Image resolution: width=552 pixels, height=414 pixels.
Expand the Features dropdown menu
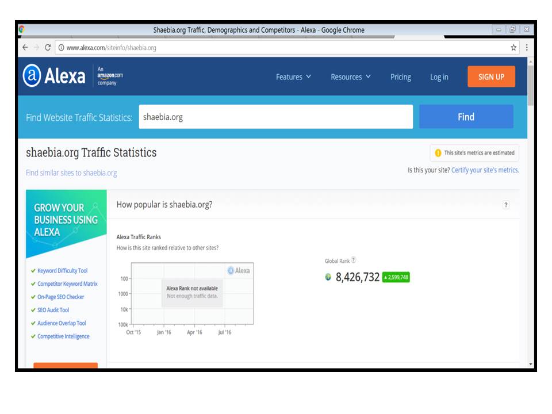pyautogui.click(x=293, y=76)
